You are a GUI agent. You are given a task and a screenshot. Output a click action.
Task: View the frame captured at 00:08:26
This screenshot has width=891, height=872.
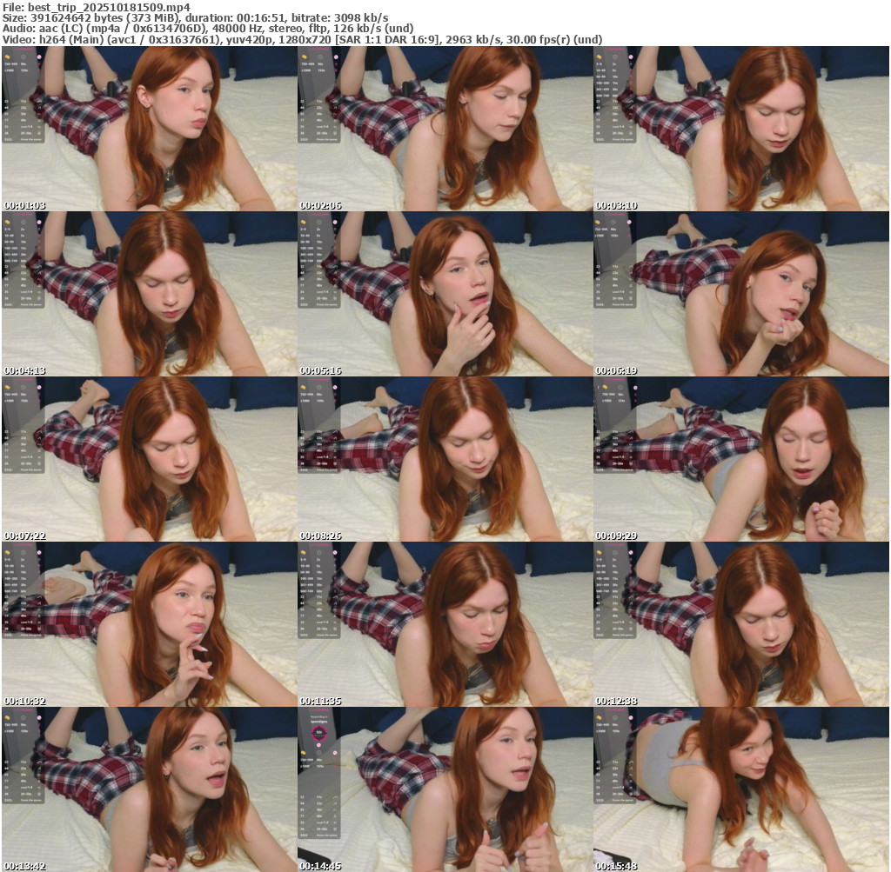point(445,459)
